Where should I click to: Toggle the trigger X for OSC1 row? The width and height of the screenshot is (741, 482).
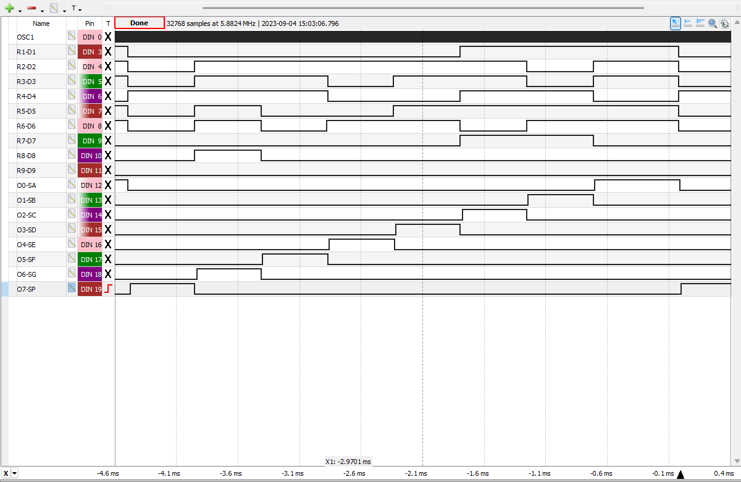point(108,36)
